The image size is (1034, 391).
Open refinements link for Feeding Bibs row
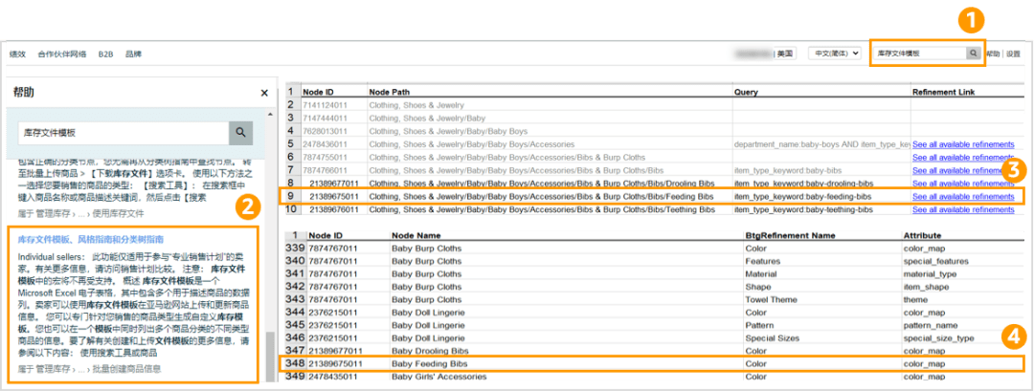tap(962, 196)
